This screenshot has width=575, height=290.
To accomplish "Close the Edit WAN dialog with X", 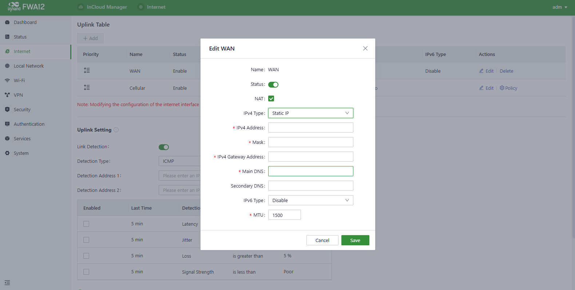I will [x=365, y=48].
